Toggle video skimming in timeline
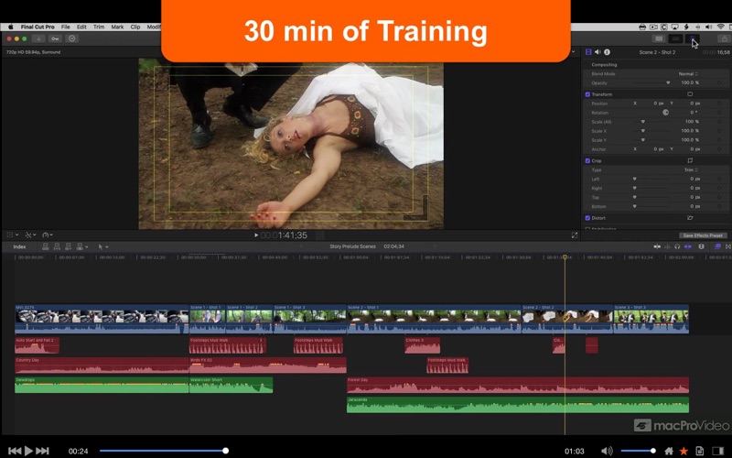 657,246
